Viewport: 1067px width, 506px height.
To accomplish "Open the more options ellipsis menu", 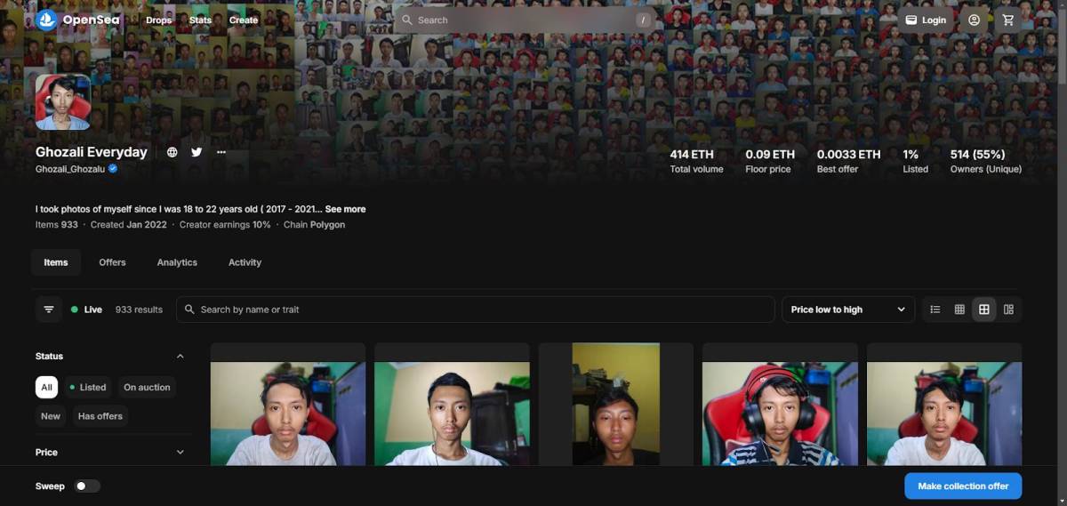I will pos(221,152).
